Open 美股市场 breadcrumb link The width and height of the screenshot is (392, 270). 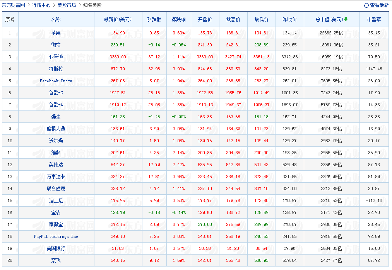click(x=67, y=5)
